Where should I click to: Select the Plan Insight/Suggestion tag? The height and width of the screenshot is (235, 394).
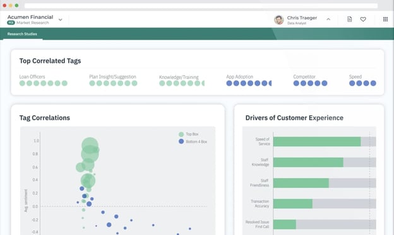pyautogui.click(x=112, y=77)
